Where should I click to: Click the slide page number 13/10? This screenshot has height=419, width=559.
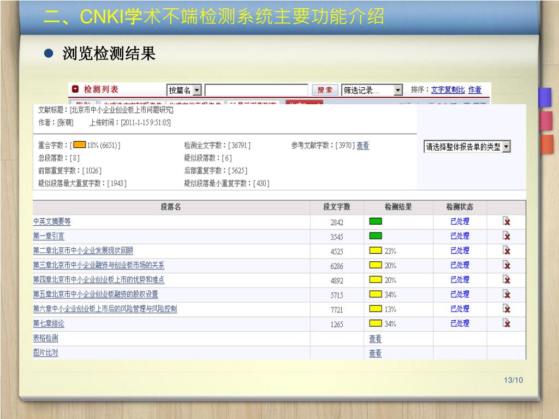click(513, 380)
